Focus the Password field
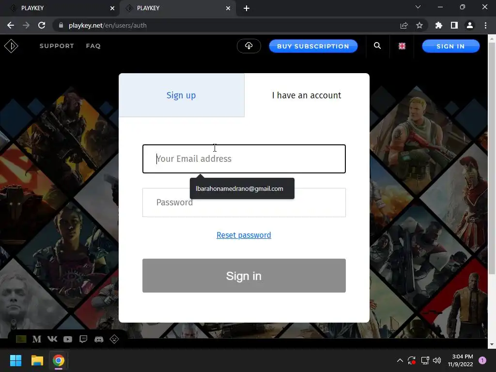This screenshot has width=496, height=372. 244,202
